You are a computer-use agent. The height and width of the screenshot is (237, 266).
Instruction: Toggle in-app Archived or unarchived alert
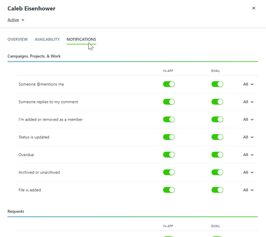pos(169,173)
